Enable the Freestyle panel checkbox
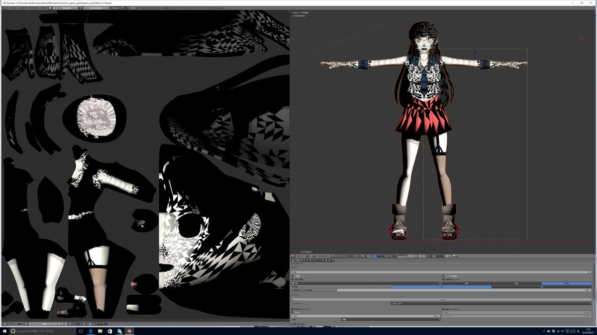The width and height of the screenshot is (597, 335). point(295,324)
